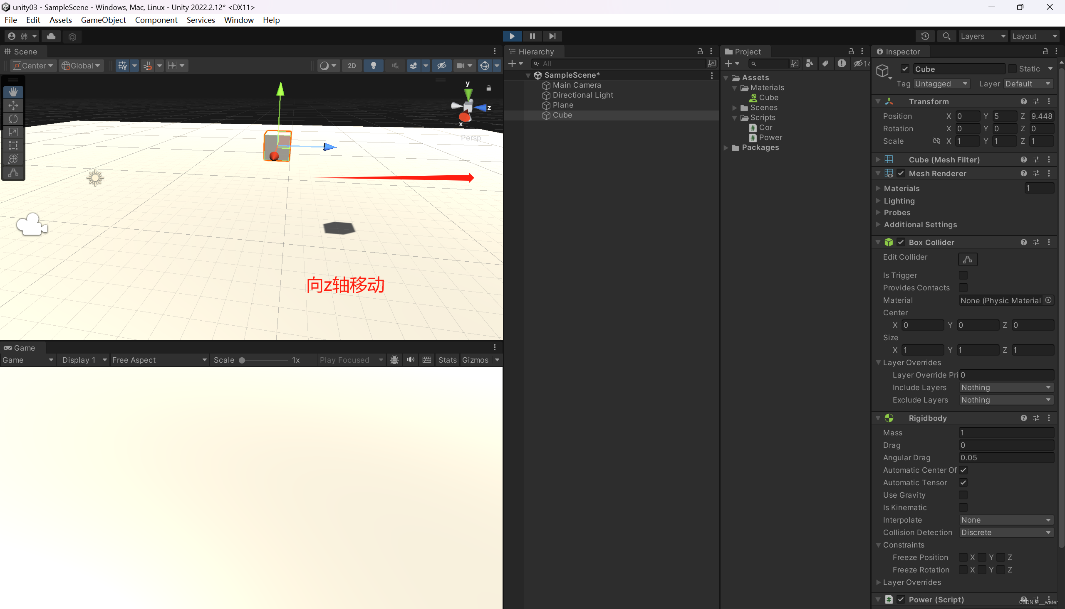Select the Rect transform tool
Image resolution: width=1065 pixels, height=609 pixels.
[x=13, y=145]
